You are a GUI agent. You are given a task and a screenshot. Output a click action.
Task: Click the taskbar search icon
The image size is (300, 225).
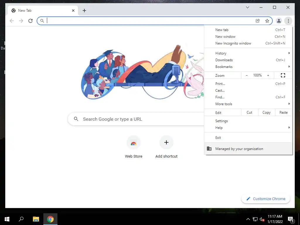point(21,219)
